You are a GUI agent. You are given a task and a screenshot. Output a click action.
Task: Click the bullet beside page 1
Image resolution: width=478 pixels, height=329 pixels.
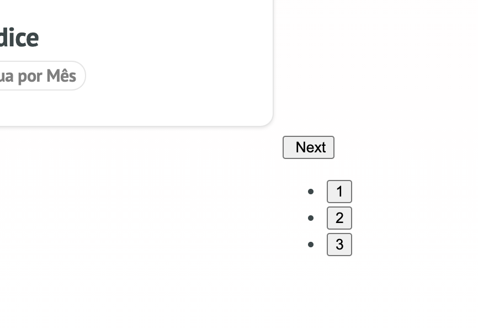tap(311, 192)
